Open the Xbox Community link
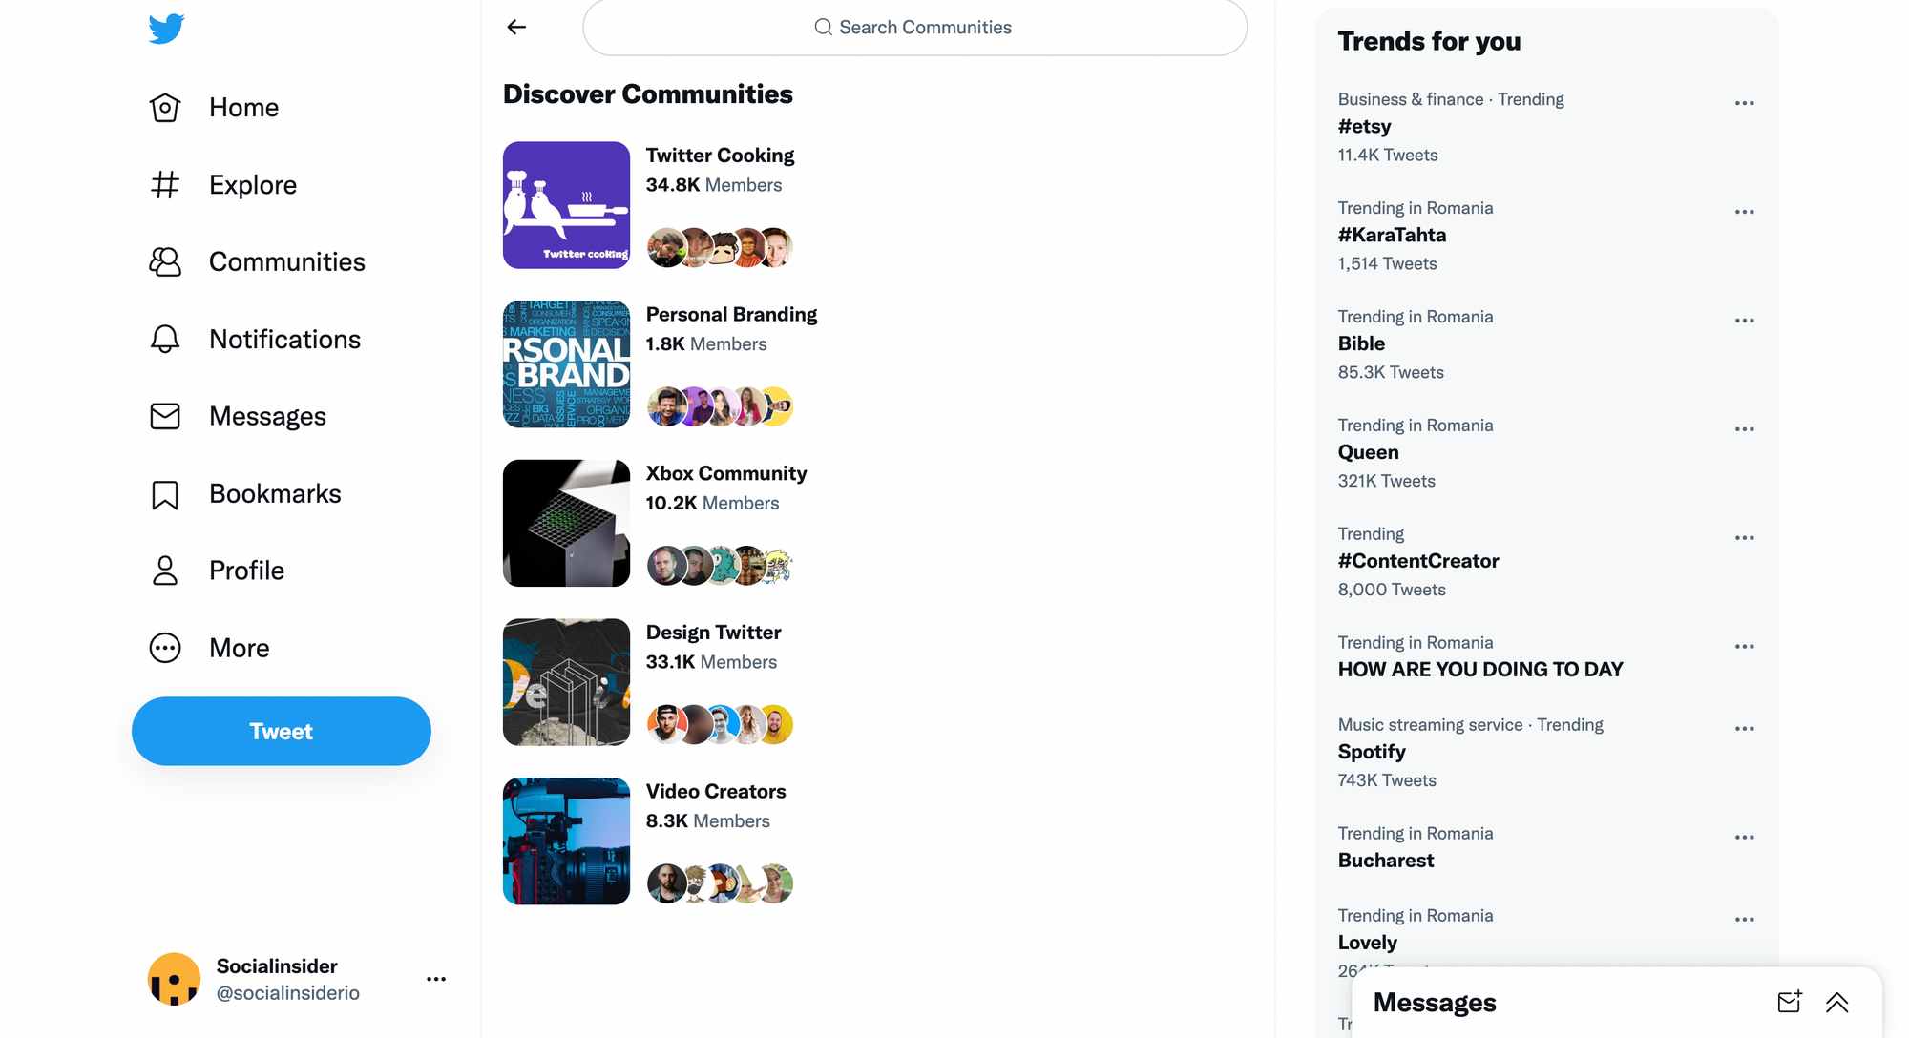This screenshot has width=1909, height=1038. click(x=725, y=473)
